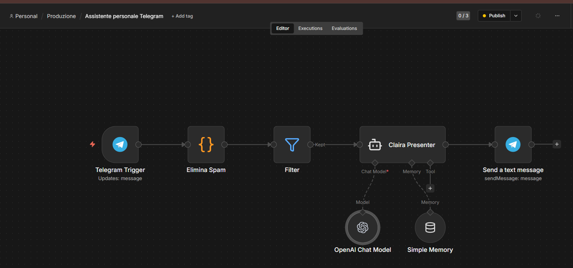Screen dimensions: 573x268
Task: Open the OpenAI Chat Model node
Action: coord(363,228)
